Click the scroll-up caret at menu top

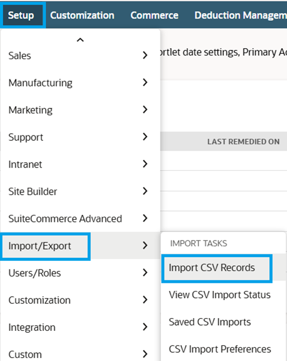(80, 40)
